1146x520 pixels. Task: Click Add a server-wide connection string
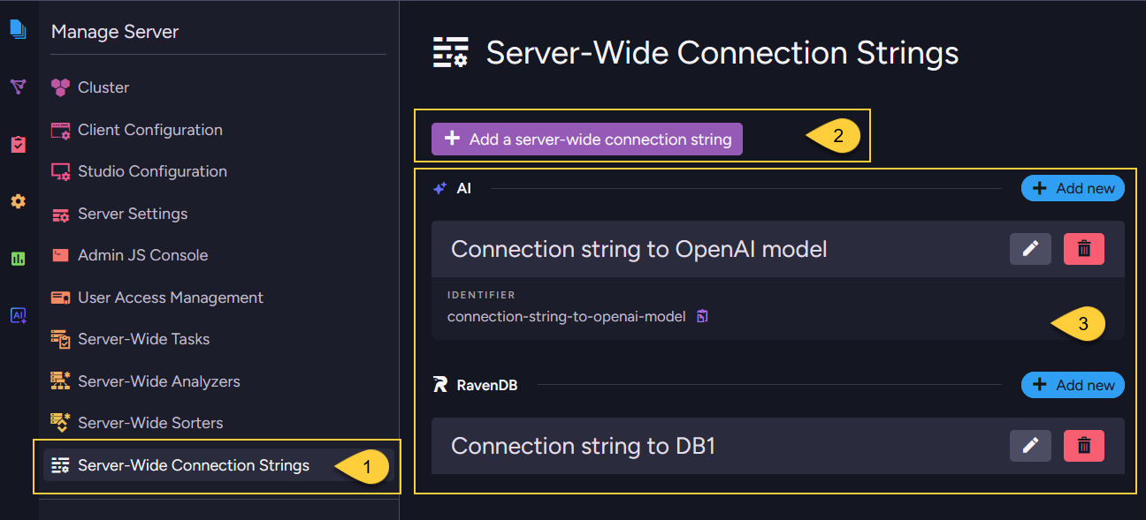click(x=587, y=139)
